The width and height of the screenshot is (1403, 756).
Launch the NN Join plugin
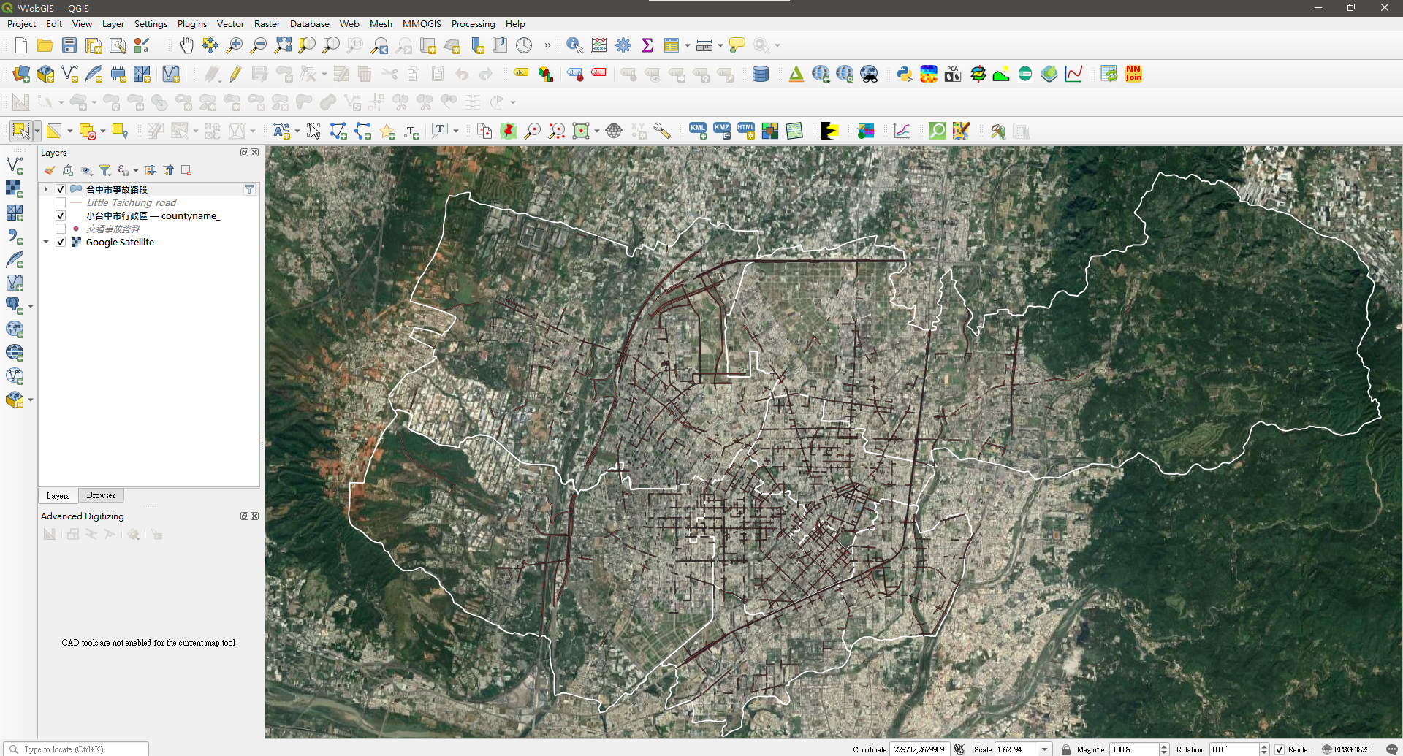pyautogui.click(x=1133, y=74)
